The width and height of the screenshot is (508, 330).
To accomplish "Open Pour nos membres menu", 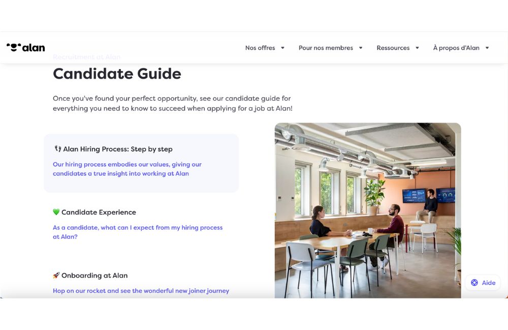I will click(x=326, y=48).
